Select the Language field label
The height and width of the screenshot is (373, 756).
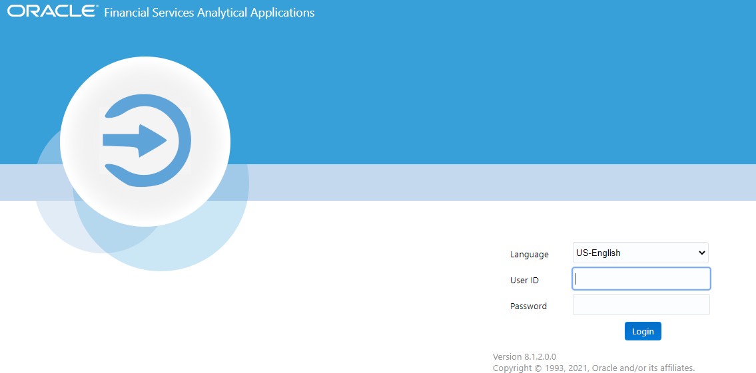[529, 255]
